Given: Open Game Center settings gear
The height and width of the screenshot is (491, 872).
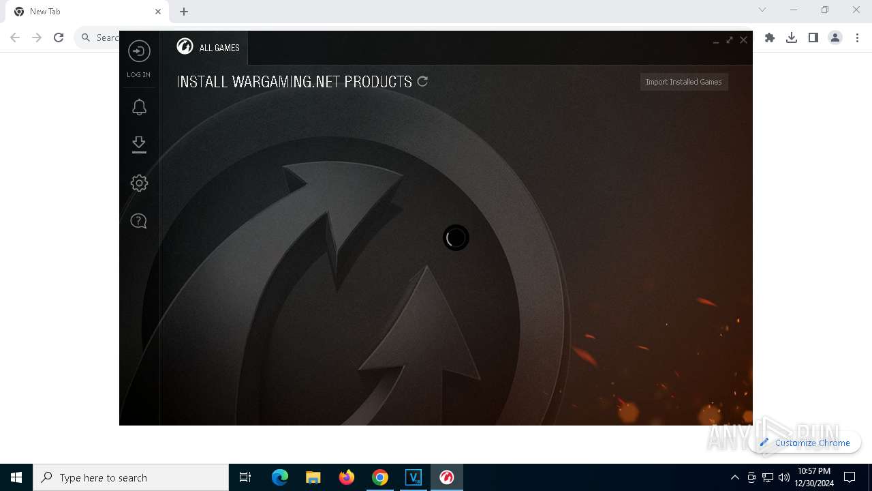Looking at the screenshot, I should [139, 183].
